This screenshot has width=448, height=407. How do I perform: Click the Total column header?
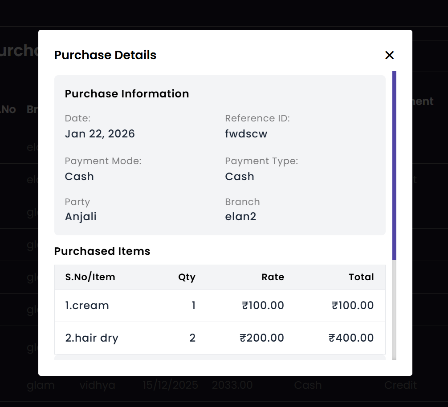click(x=361, y=277)
